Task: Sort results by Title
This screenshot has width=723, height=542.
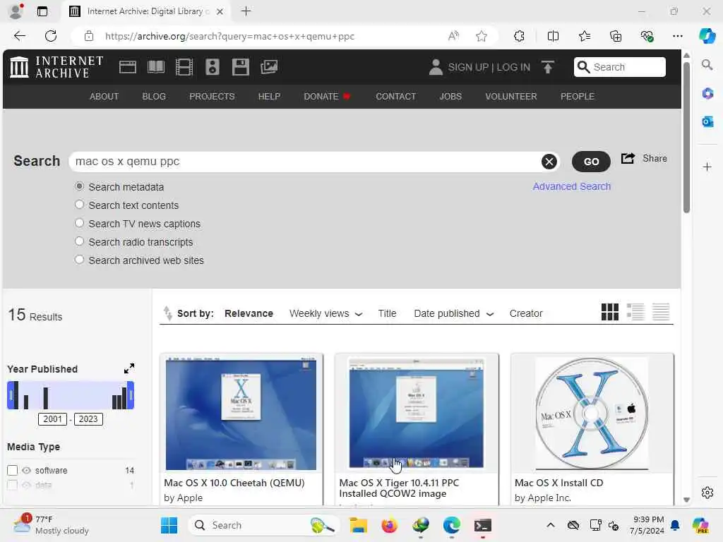Action: (x=387, y=313)
